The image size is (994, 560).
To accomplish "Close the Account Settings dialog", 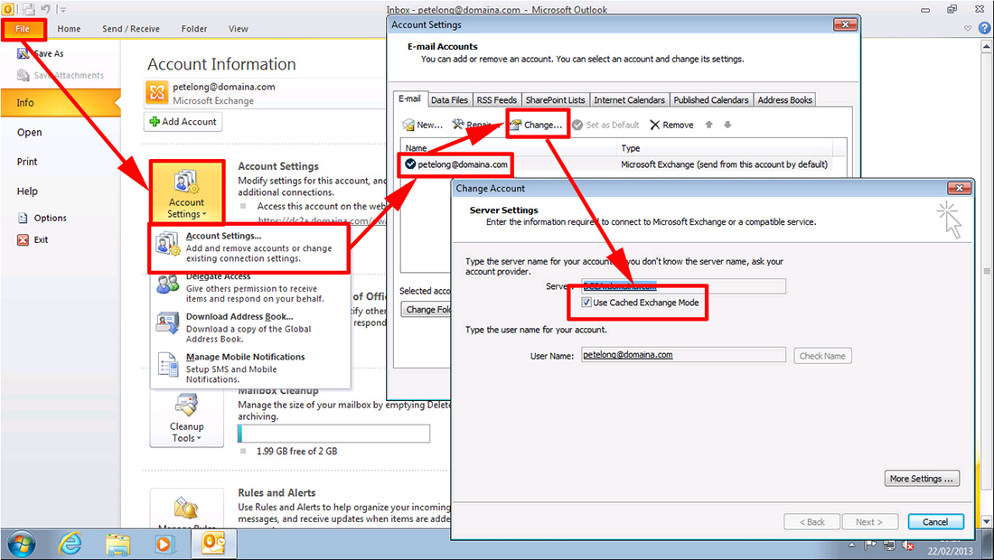I will pyautogui.click(x=845, y=24).
